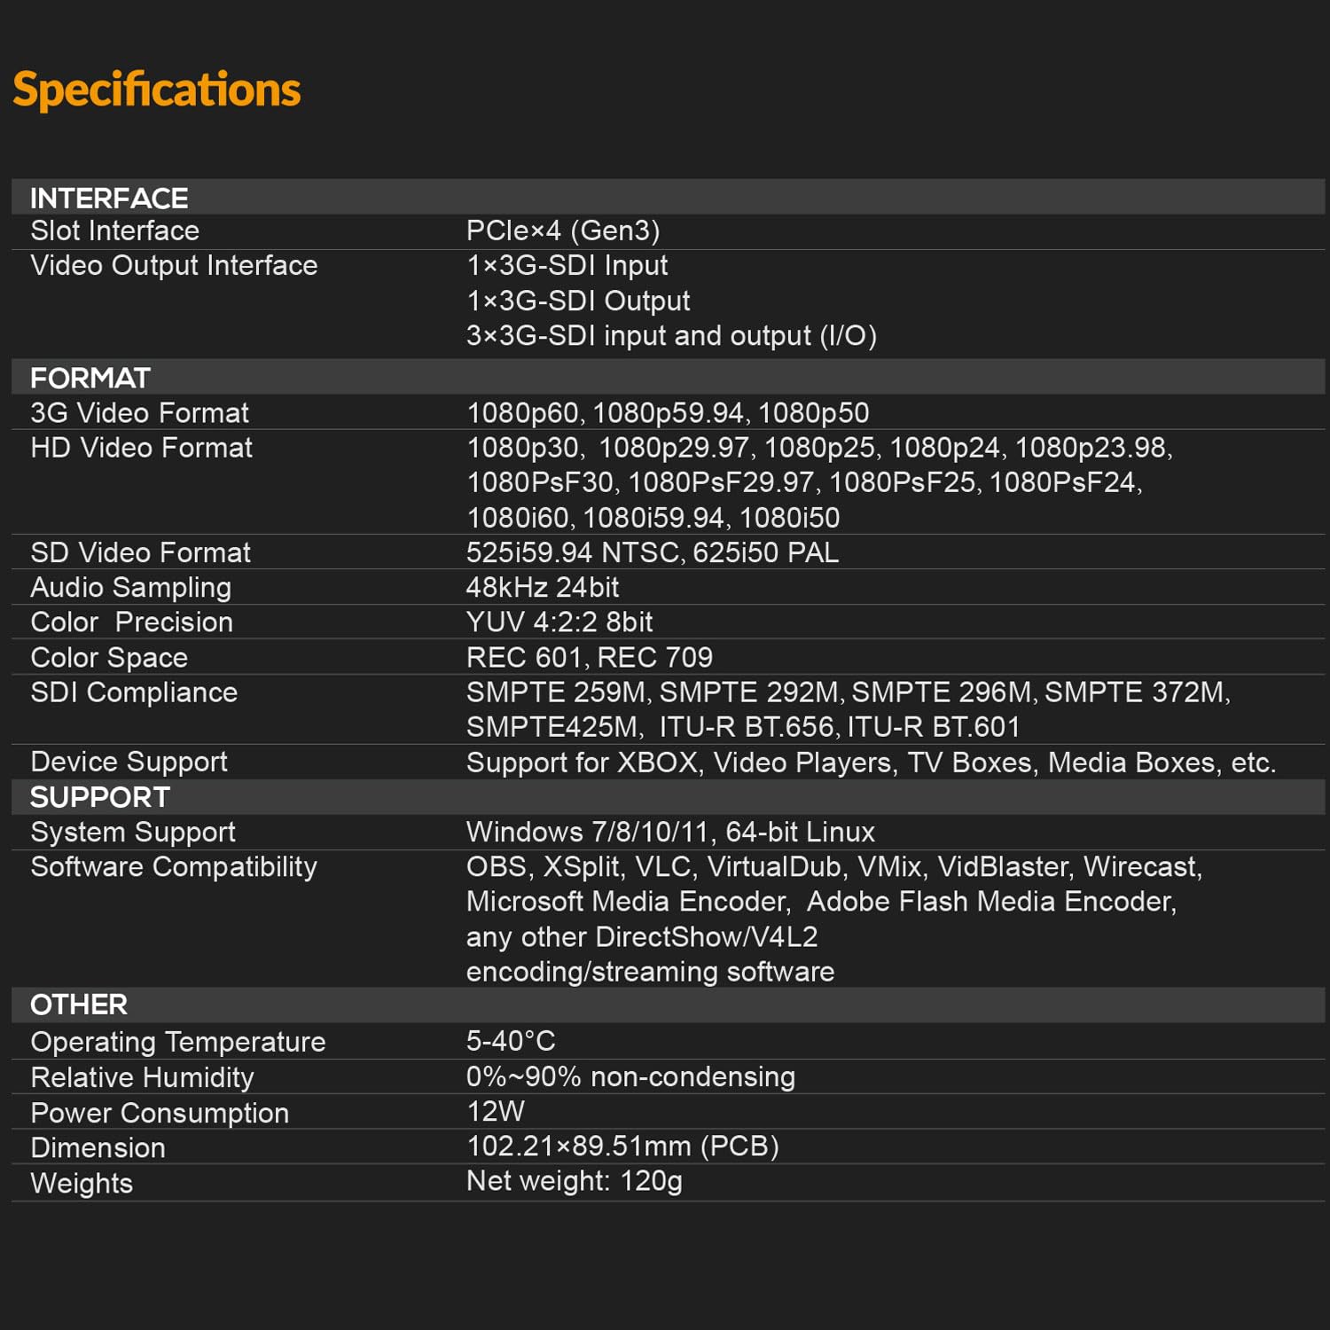Select the SDI Compliance row label
This screenshot has height=1330, width=1330.
point(135,692)
